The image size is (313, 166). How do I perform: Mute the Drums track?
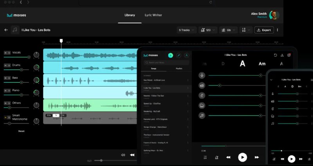click(5, 65)
